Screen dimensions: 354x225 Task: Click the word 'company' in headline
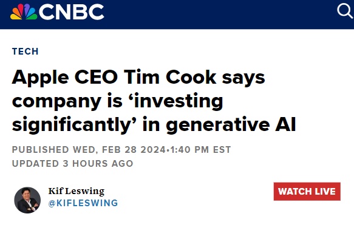pyautogui.click(x=56, y=102)
